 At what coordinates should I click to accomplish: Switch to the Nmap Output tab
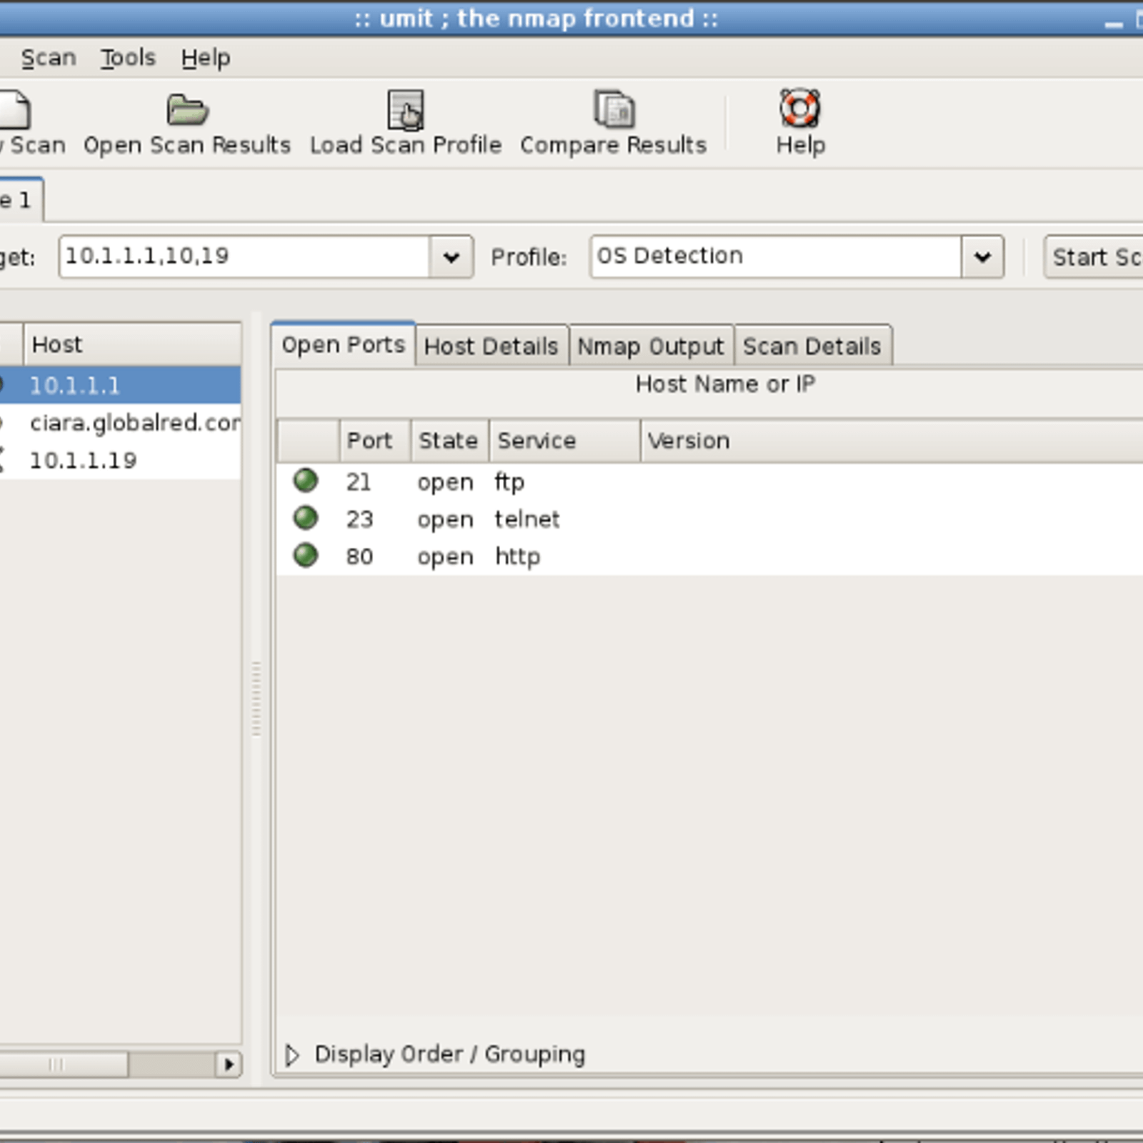(651, 346)
